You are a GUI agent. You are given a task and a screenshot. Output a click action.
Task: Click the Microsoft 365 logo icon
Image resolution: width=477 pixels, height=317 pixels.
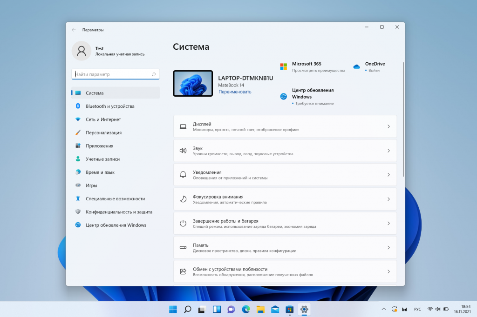(283, 67)
